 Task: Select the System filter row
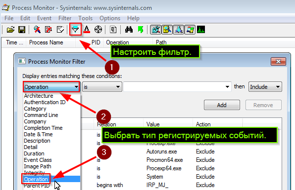click(181, 177)
